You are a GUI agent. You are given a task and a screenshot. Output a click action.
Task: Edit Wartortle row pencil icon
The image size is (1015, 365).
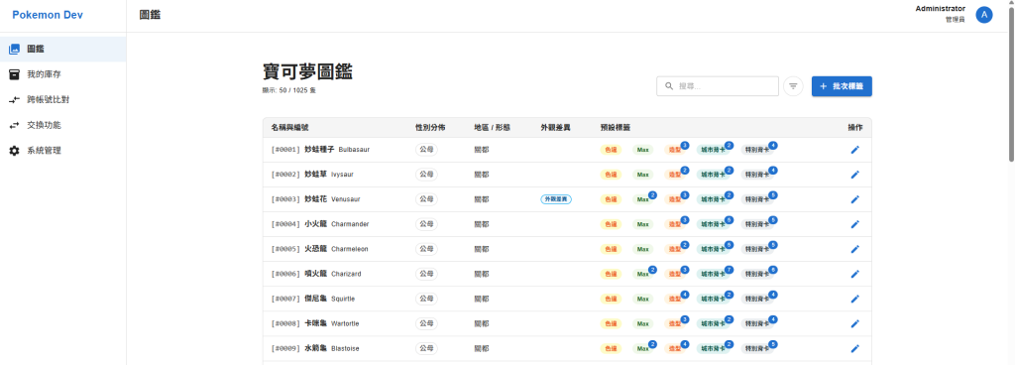pyautogui.click(x=855, y=323)
